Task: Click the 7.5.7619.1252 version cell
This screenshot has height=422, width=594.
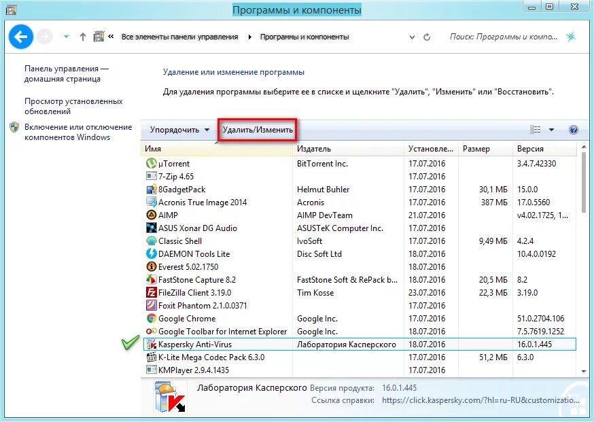Action: click(x=540, y=332)
